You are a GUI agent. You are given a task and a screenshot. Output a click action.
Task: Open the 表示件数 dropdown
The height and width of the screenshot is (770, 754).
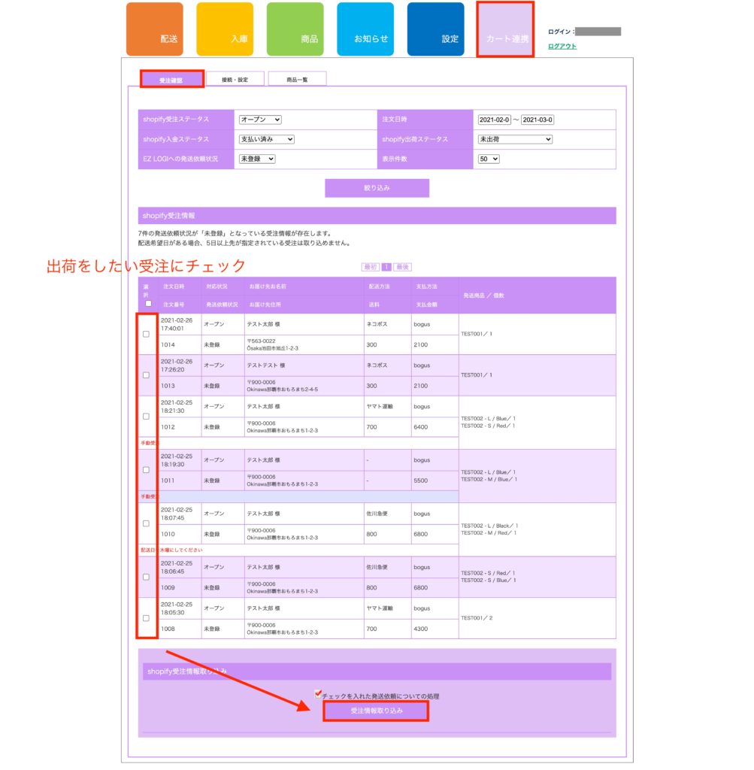point(489,159)
